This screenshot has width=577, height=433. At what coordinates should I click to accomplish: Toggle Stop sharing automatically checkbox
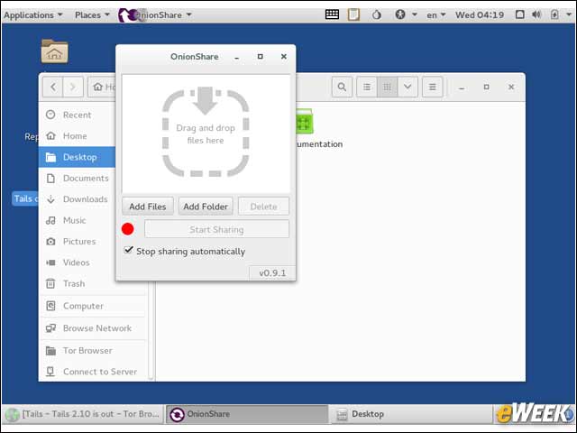coord(128,250)
